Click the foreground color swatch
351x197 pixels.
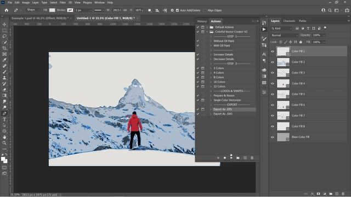pyautogui.click(x=3, y=159)
